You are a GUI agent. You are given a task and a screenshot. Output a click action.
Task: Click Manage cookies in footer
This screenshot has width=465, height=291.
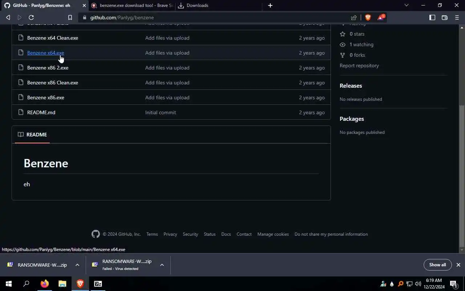(x=273, y=234)
